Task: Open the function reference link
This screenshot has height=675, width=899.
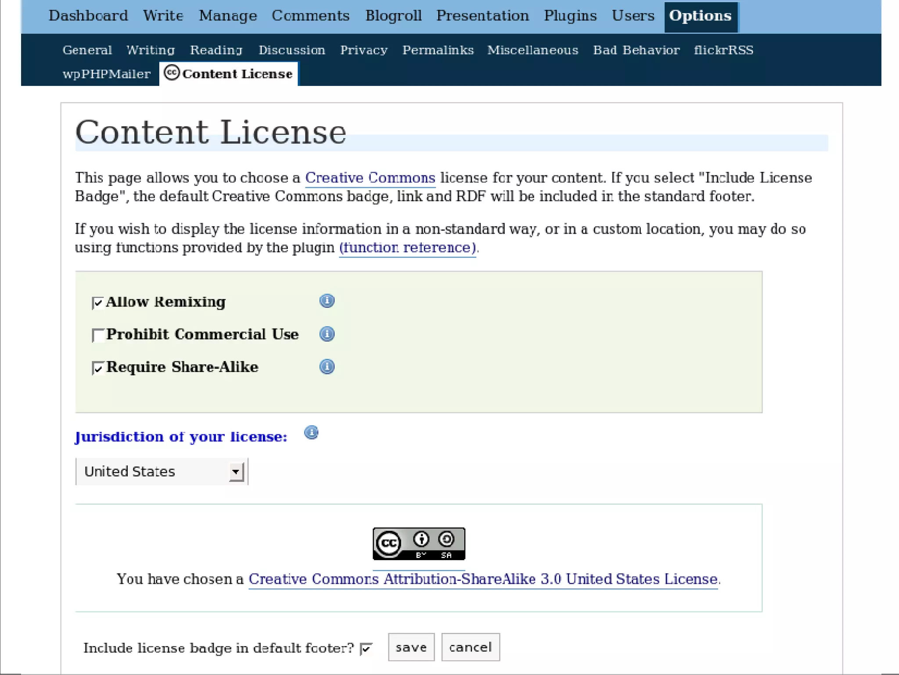Action: pyautogui.click(x=407, y=247)
